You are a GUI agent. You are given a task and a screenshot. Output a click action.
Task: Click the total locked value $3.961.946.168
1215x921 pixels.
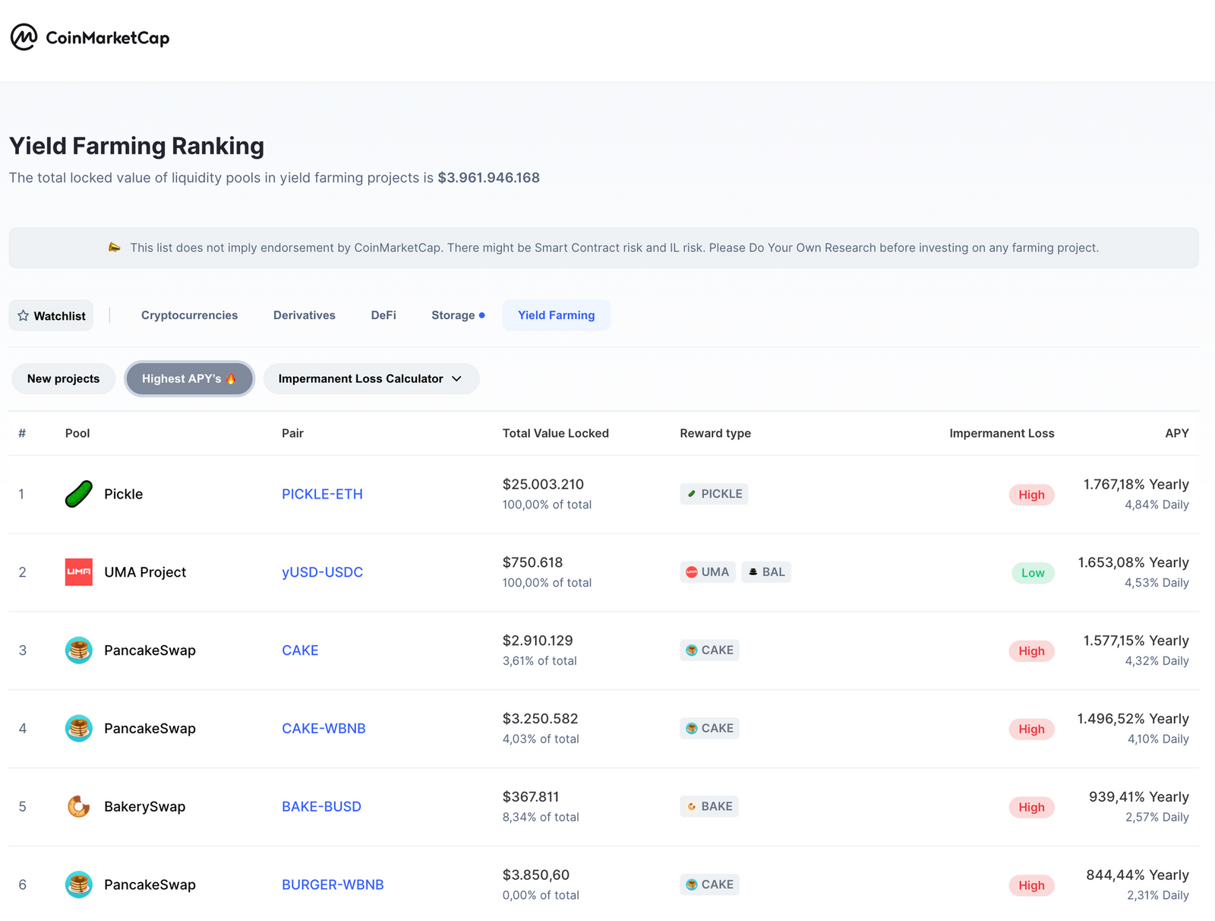click(488, 178)
